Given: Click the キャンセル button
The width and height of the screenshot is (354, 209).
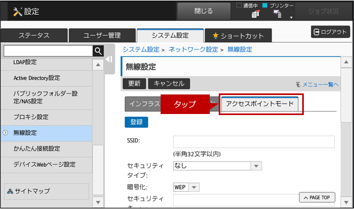Looking at the screenshot, I should 169,83.
